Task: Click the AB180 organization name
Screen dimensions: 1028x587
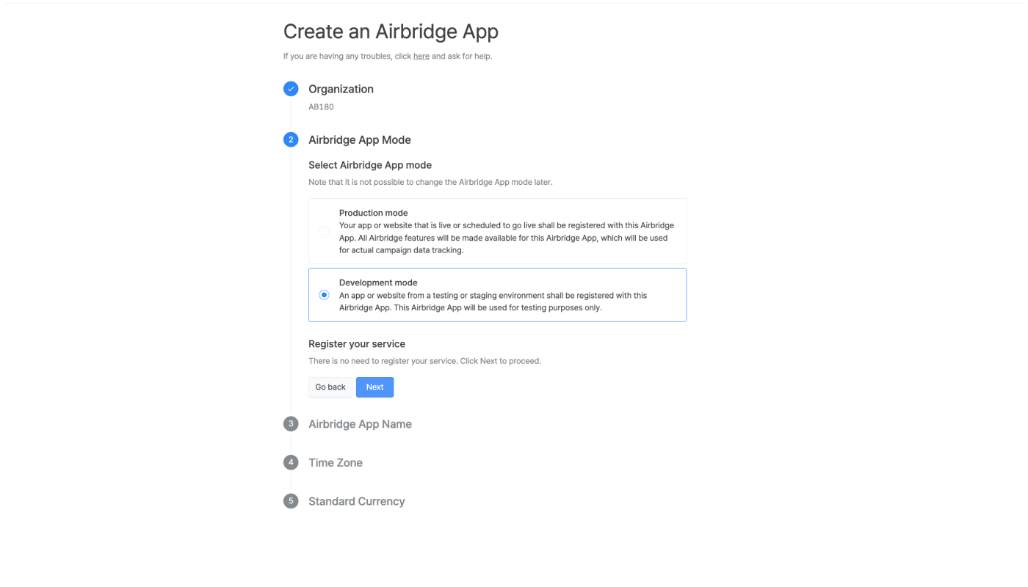Action: [321, 107]
